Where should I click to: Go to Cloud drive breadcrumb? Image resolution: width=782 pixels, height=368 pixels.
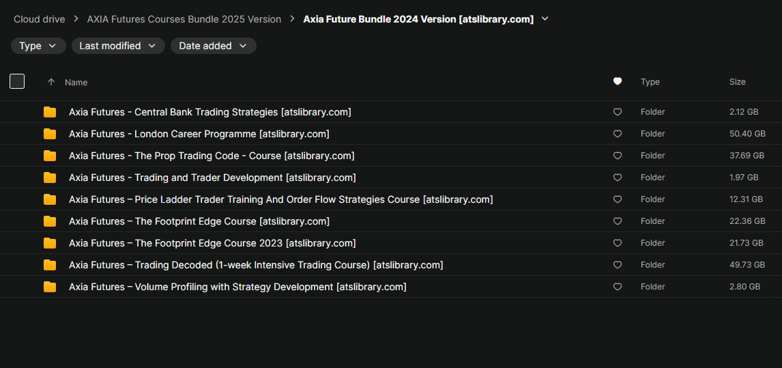tap(40, 19)
